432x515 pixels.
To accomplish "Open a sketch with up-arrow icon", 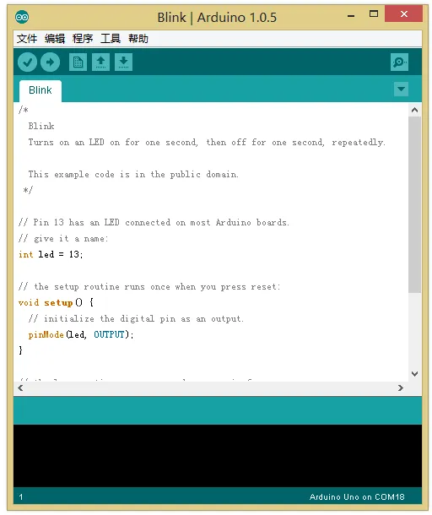I will (100, 62).
